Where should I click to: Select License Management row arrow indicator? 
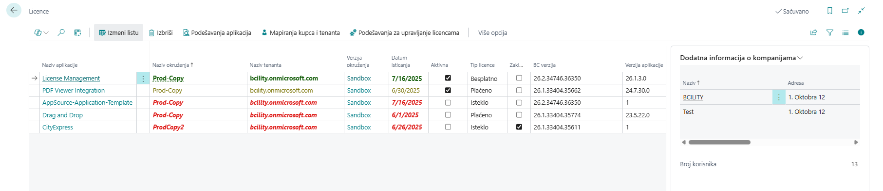click(35, 78)
